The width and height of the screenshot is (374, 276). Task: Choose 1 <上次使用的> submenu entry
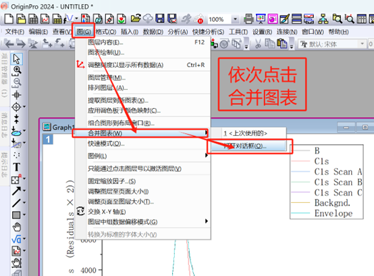[x=248, y=133]
